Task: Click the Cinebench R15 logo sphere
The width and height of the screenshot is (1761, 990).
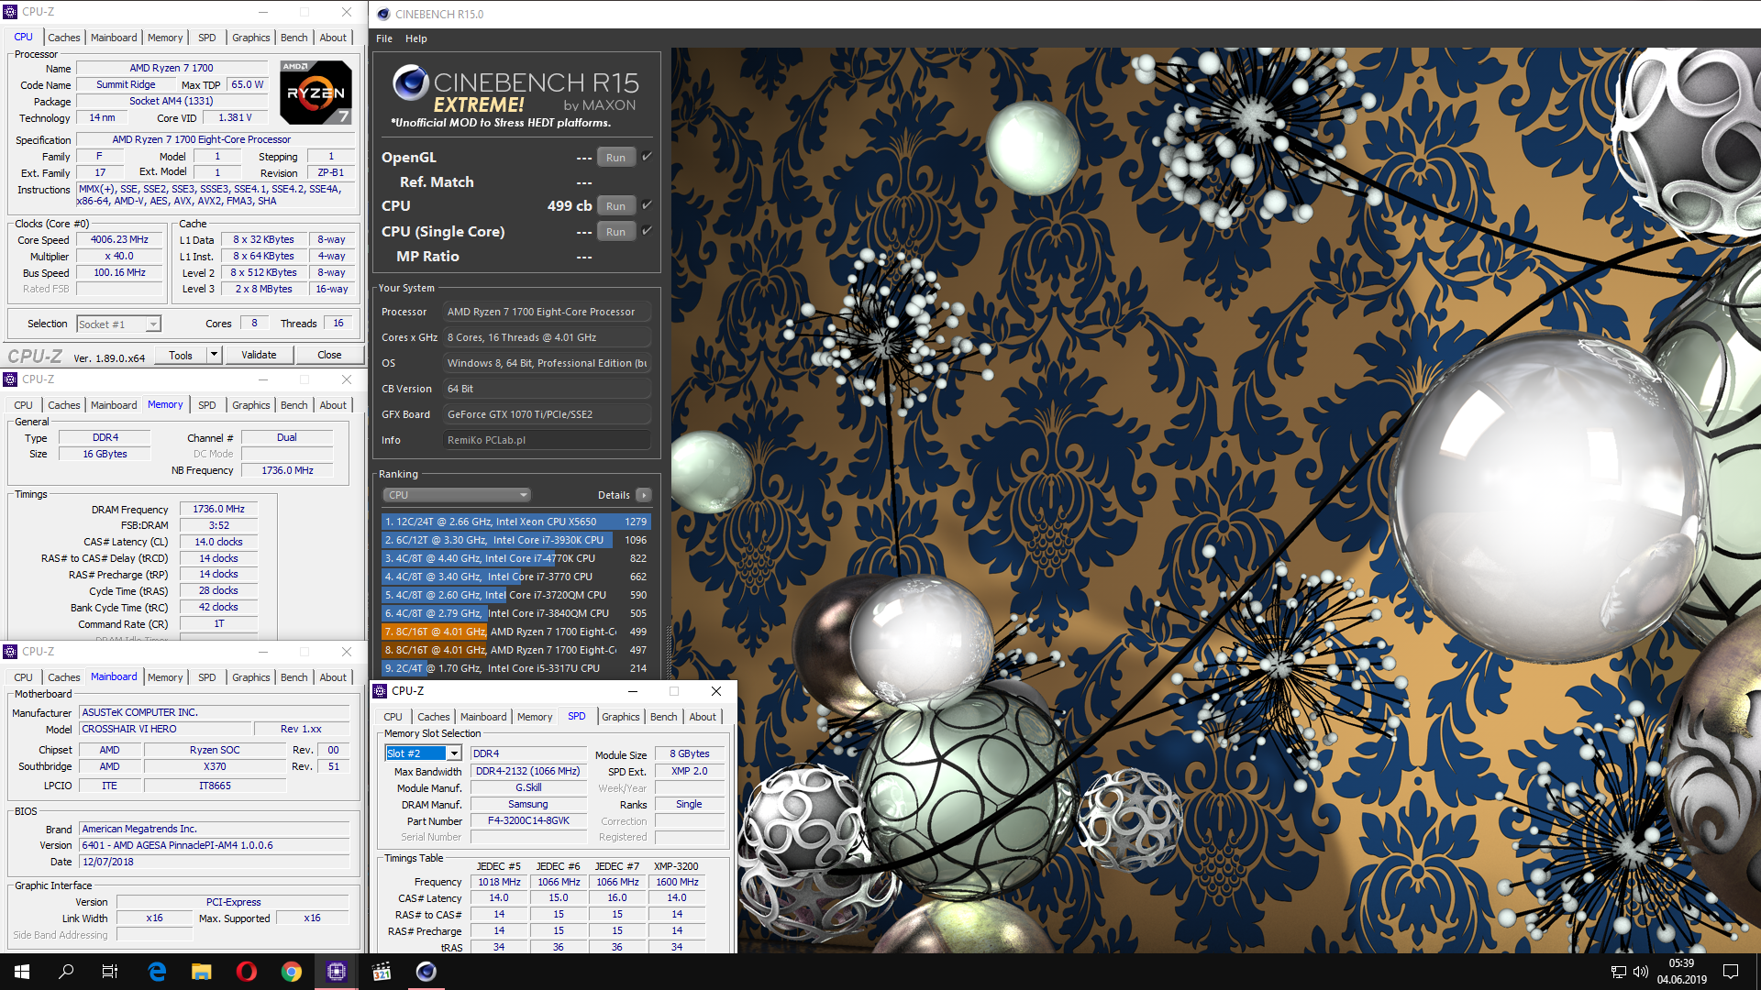Action: 410,82
